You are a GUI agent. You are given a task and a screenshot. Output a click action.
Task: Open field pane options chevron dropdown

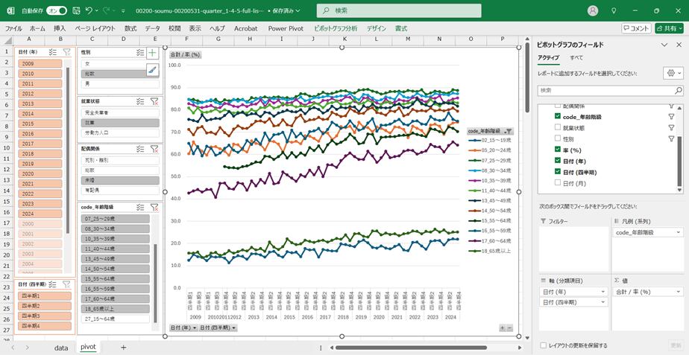pos(665,45)
